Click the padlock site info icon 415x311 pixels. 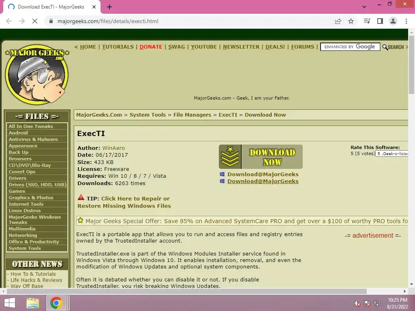tap(51, 21)
